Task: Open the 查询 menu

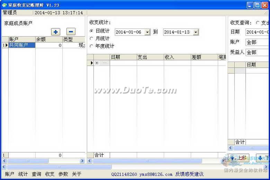Action: click(36, 174)
